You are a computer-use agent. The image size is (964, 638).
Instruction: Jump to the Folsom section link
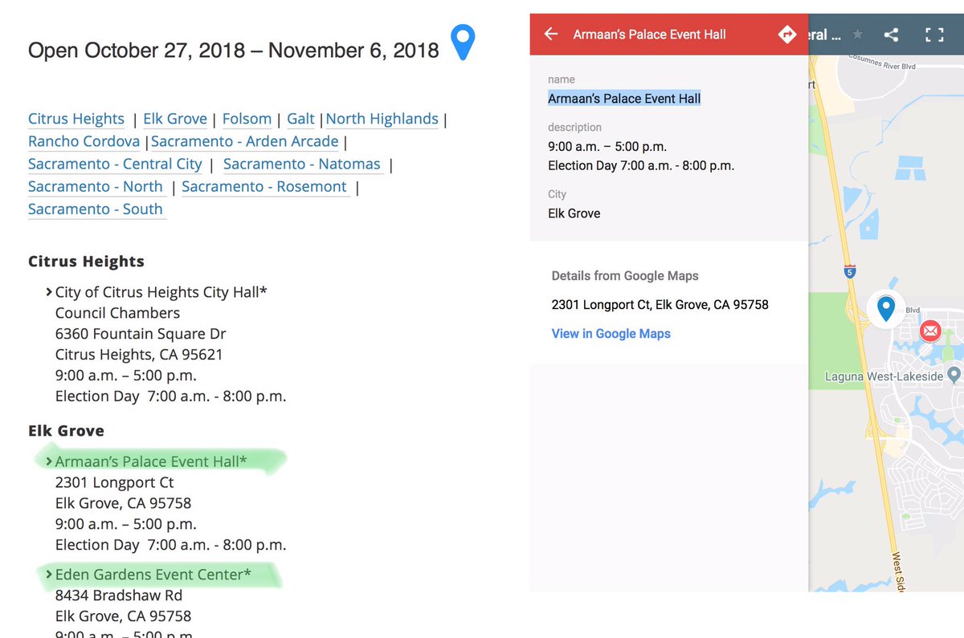[x=247, y=119]
